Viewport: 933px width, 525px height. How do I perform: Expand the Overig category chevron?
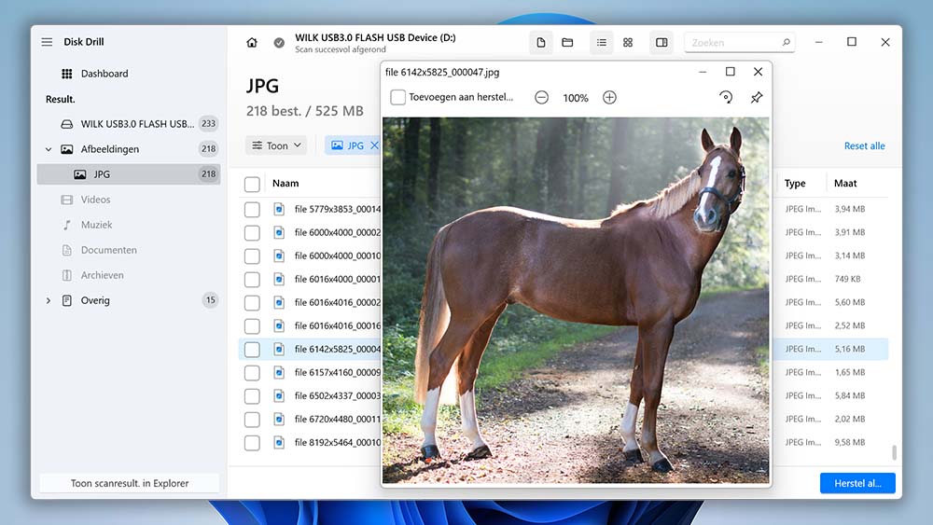(49, 301)
